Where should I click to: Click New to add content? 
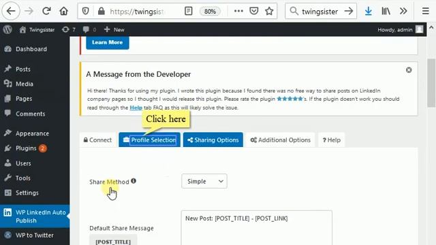coord(114,29)
